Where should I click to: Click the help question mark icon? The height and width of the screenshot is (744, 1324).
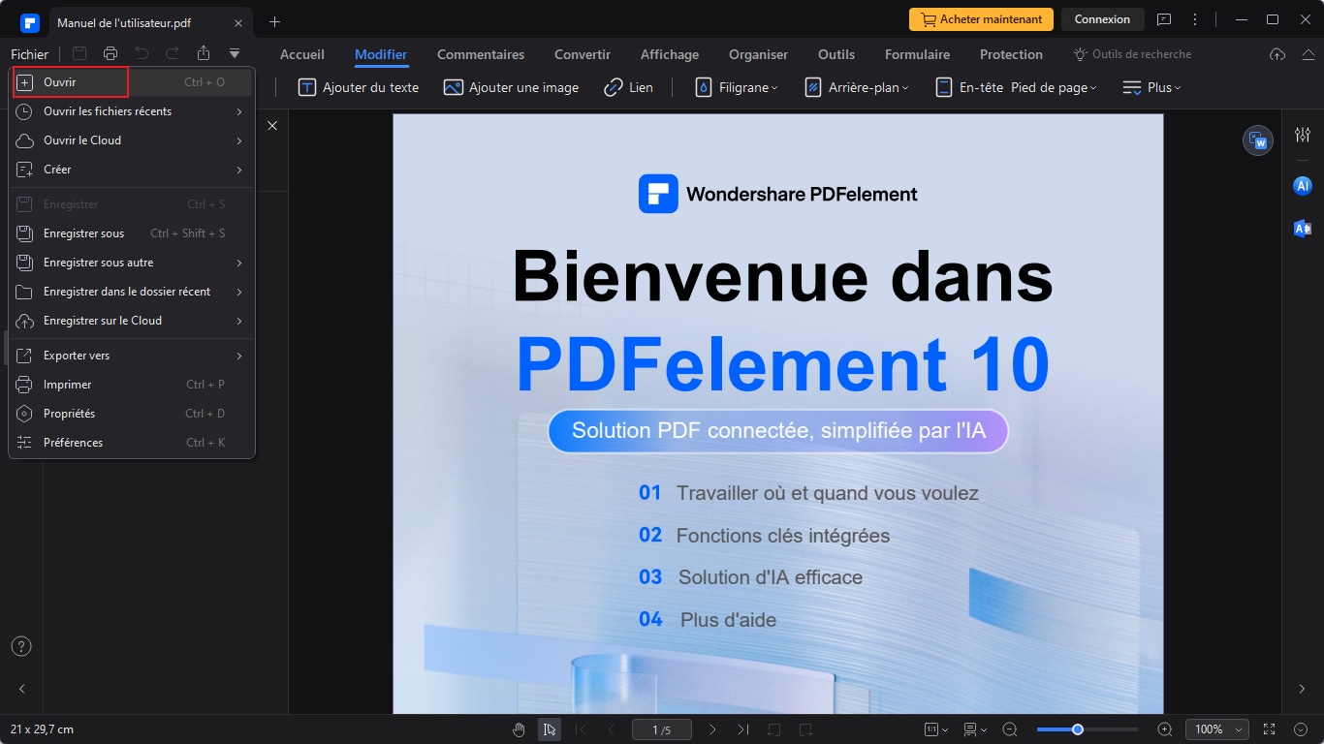[x=21, y=646]
